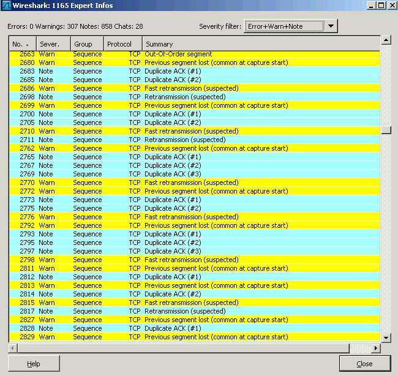398x376 pixels.
Task: Maximize the Expert Infos window
Action: pyautogui.click(x=381, y=6)
